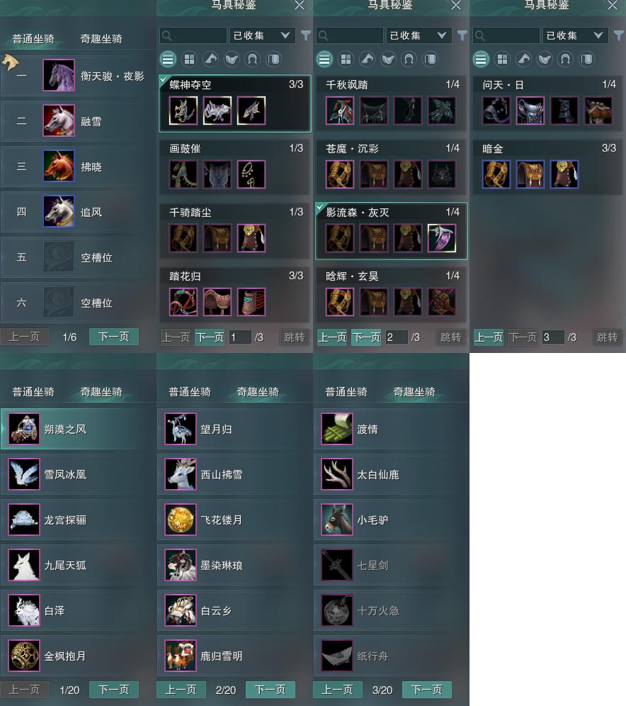
Task: Choose horseshoe category icon above 问天·日
Action: (x=565, y=59)
